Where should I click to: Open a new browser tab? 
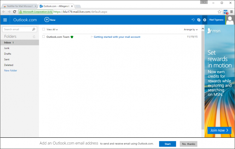click(78, 6)
